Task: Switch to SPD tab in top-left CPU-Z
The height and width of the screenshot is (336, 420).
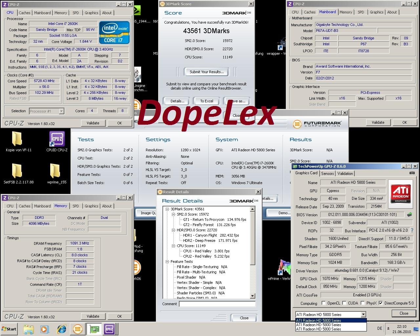Action: click(x=76, y=13)
